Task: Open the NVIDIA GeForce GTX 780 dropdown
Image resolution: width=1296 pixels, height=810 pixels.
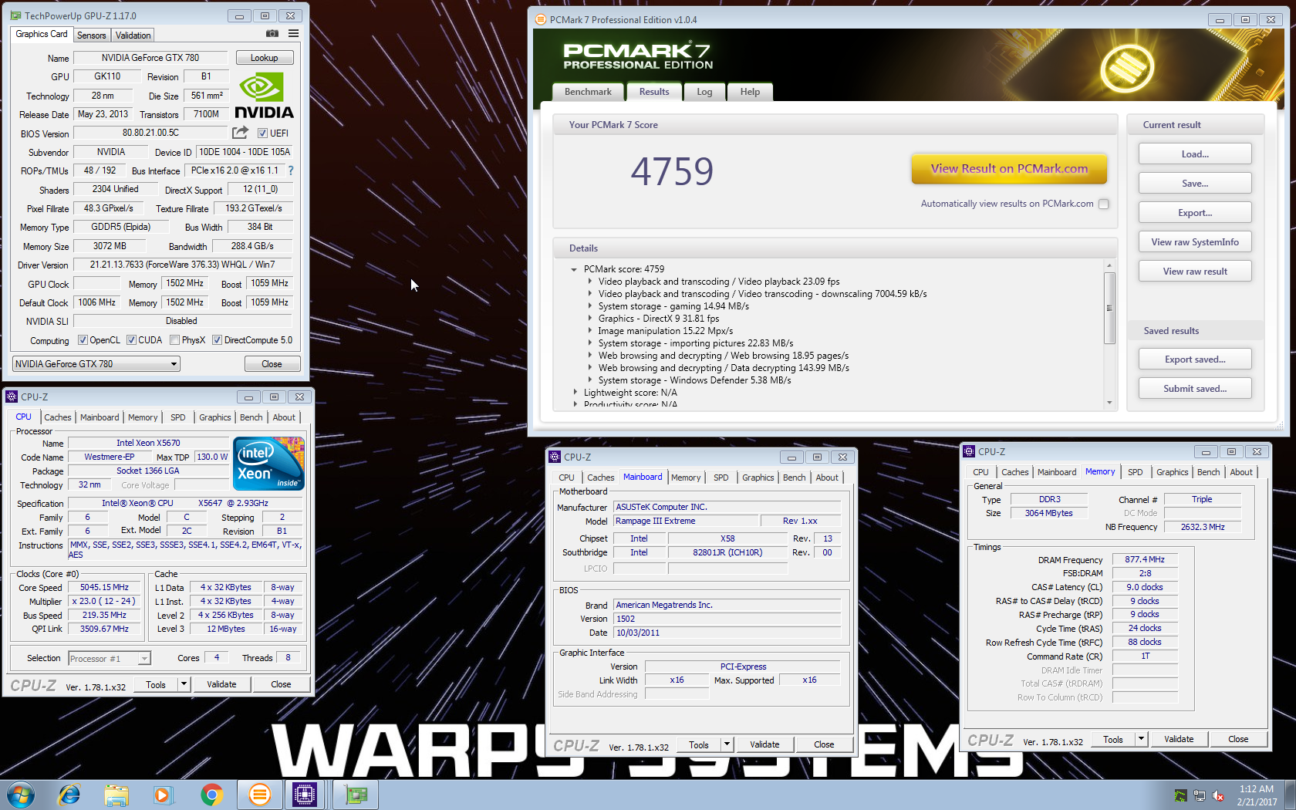Action: point(96,364)
